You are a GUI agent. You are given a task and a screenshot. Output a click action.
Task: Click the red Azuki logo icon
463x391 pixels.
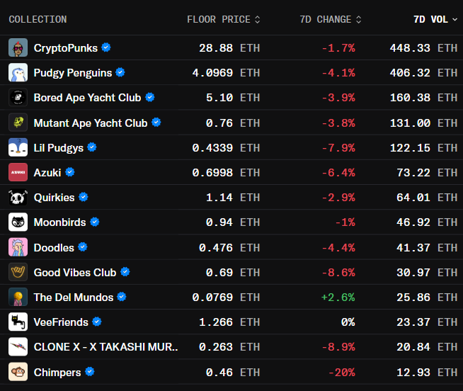18,172
